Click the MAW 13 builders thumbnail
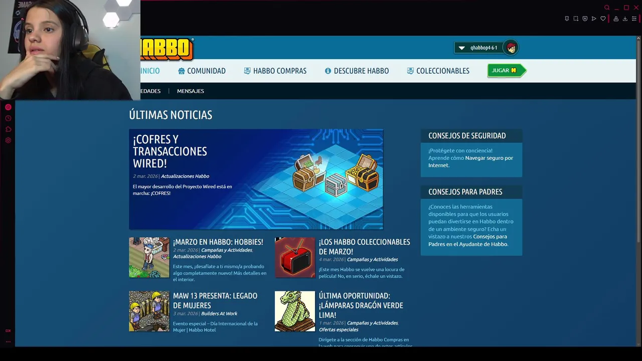 149,311
